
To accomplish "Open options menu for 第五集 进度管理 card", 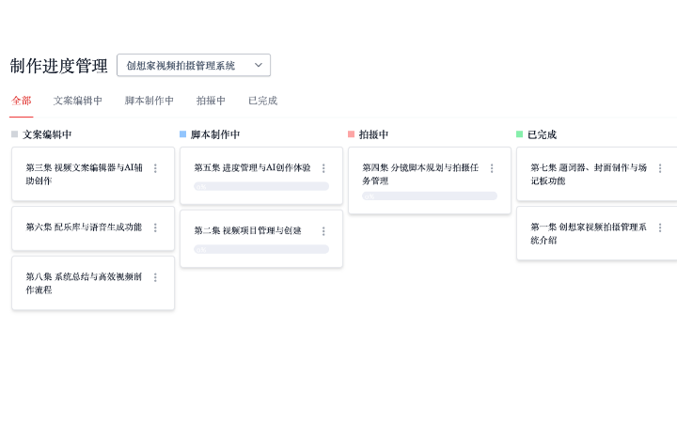I will click(x=323, y=168).
